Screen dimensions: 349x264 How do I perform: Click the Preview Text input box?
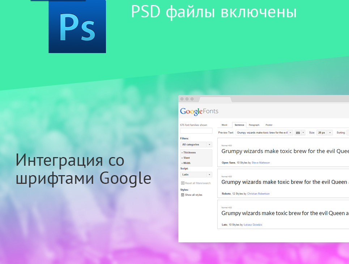262,133
